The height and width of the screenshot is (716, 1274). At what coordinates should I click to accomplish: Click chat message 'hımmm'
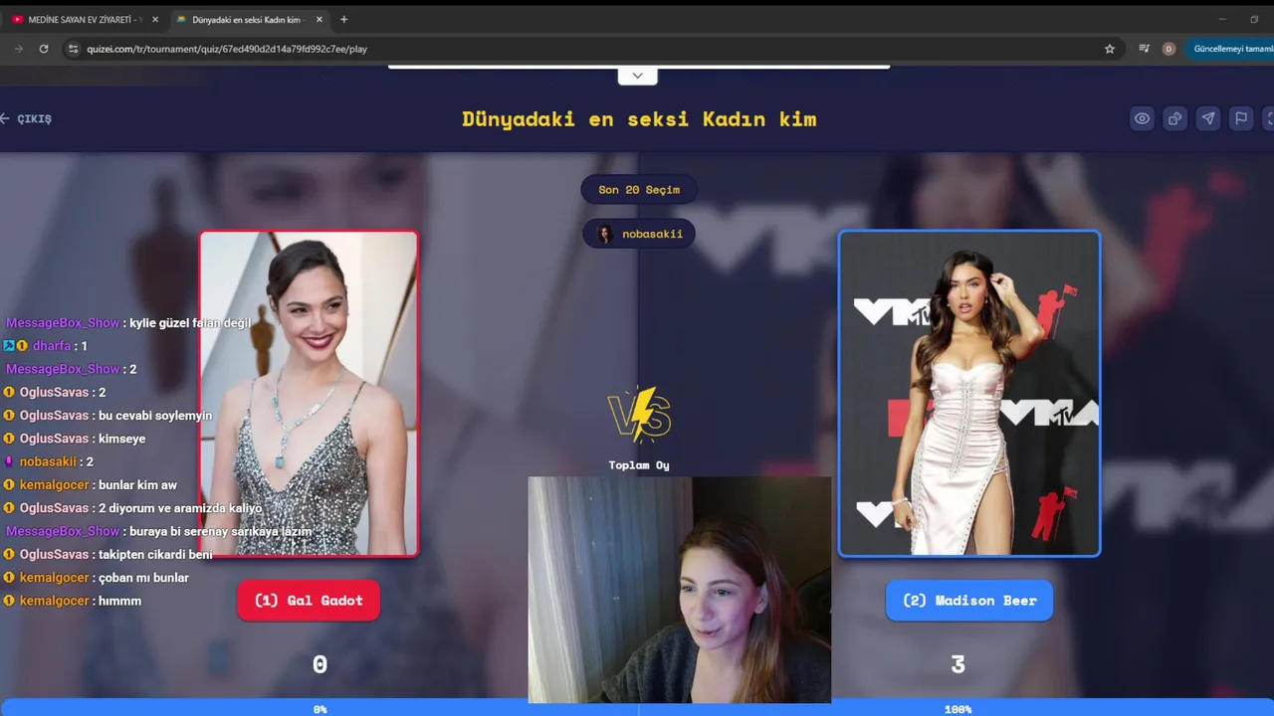pyautogui.click(x=119, y=601)
